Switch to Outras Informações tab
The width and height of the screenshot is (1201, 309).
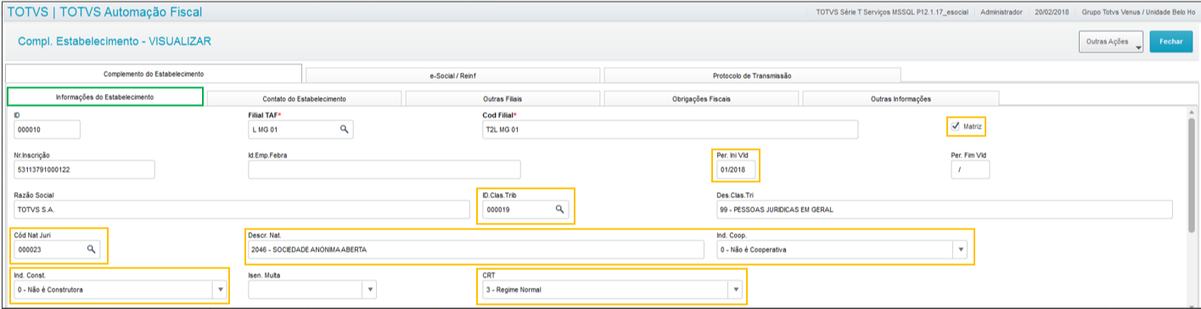click(901, 98)
